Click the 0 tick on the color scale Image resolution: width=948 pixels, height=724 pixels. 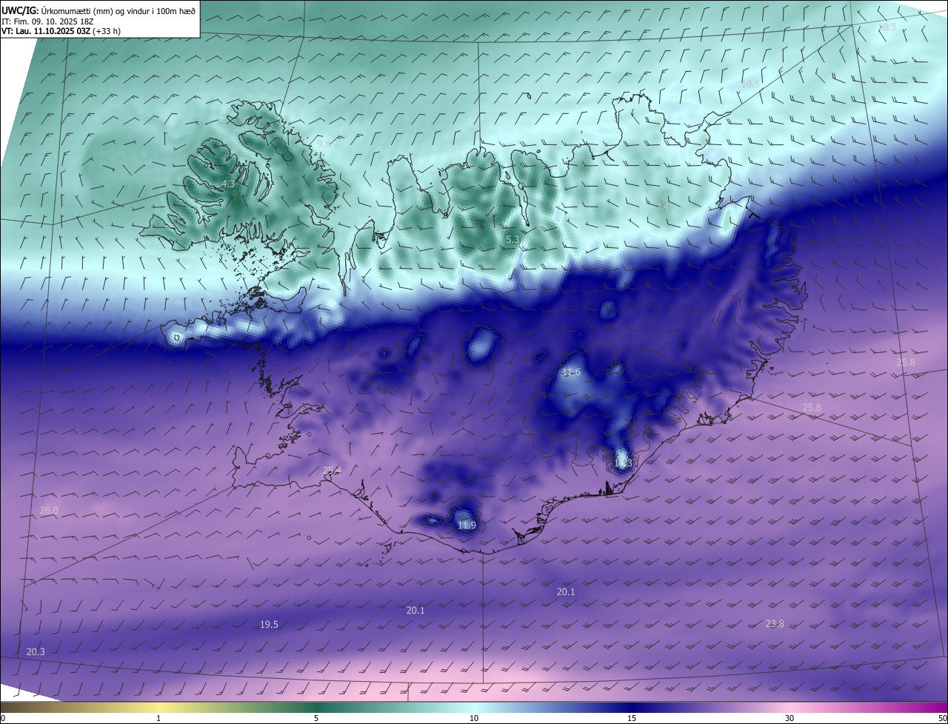[x=3, y=718]
